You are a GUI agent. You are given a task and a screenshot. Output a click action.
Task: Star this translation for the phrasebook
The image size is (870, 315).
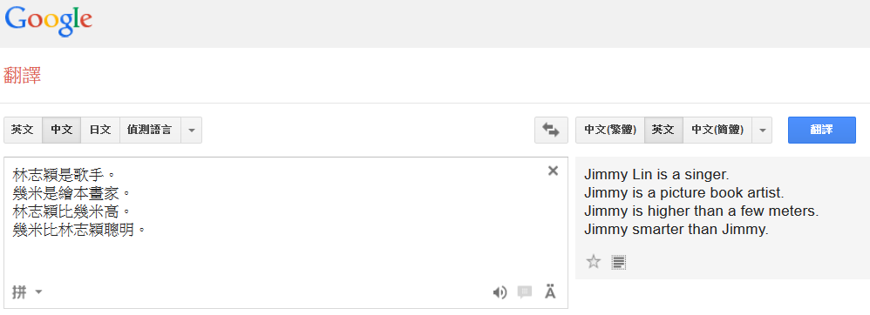[594, 262]
